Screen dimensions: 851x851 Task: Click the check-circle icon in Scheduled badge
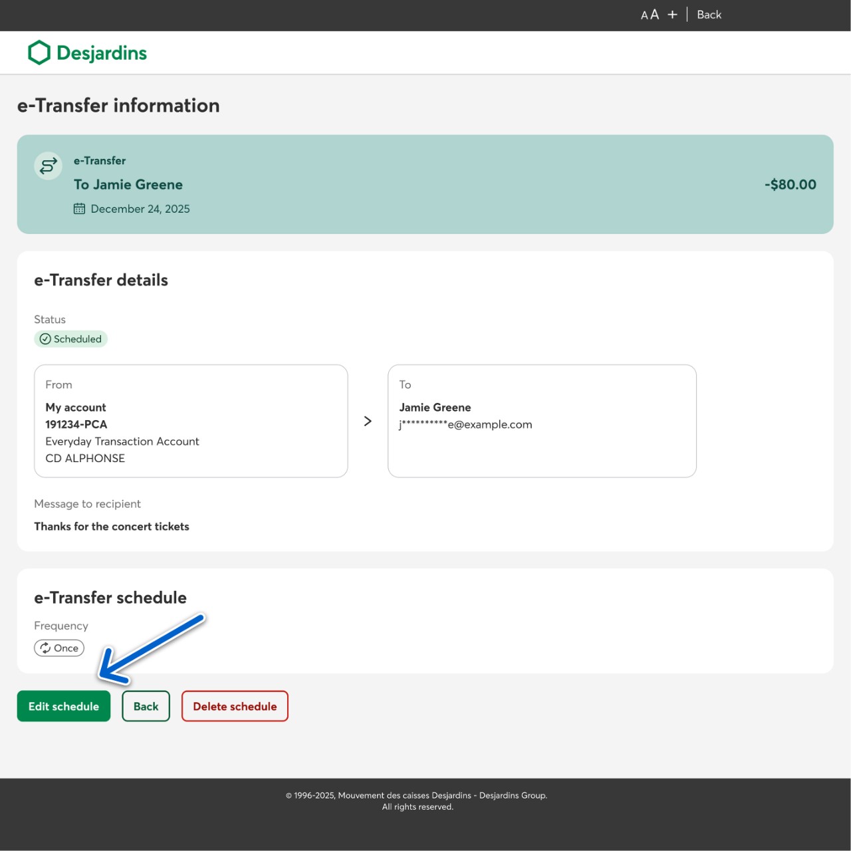[45, 339]
